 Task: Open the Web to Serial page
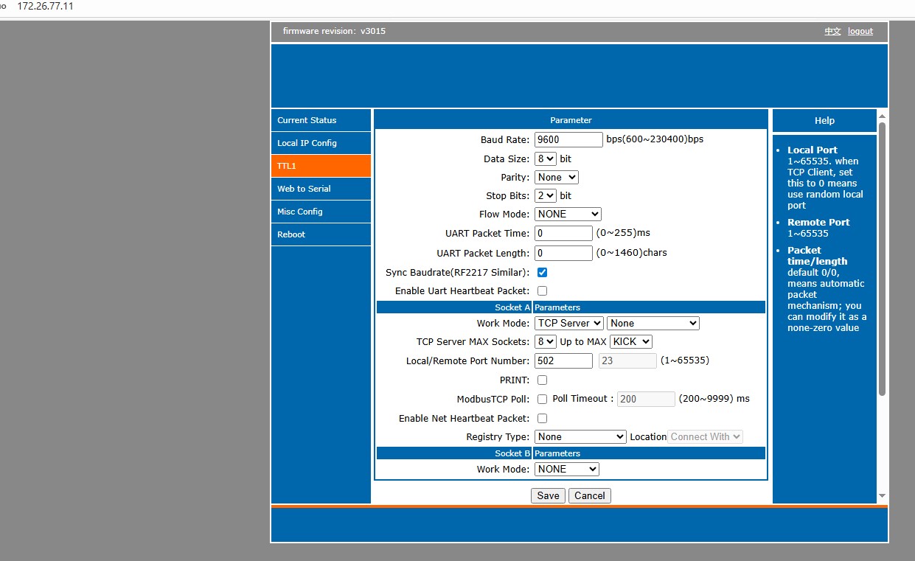point(321,189)
